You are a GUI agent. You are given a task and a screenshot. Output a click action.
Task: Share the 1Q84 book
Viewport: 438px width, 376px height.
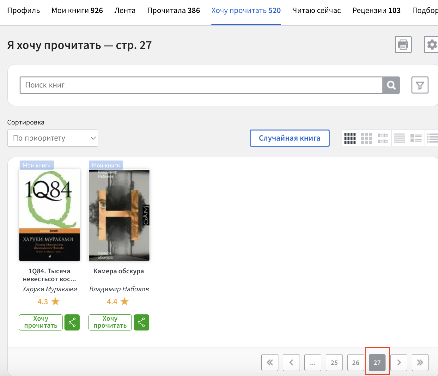72,322
